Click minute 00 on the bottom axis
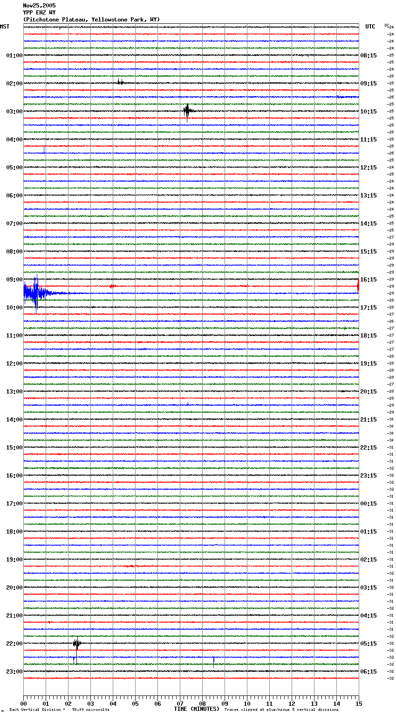396x716 pixels. coord(23,703)
